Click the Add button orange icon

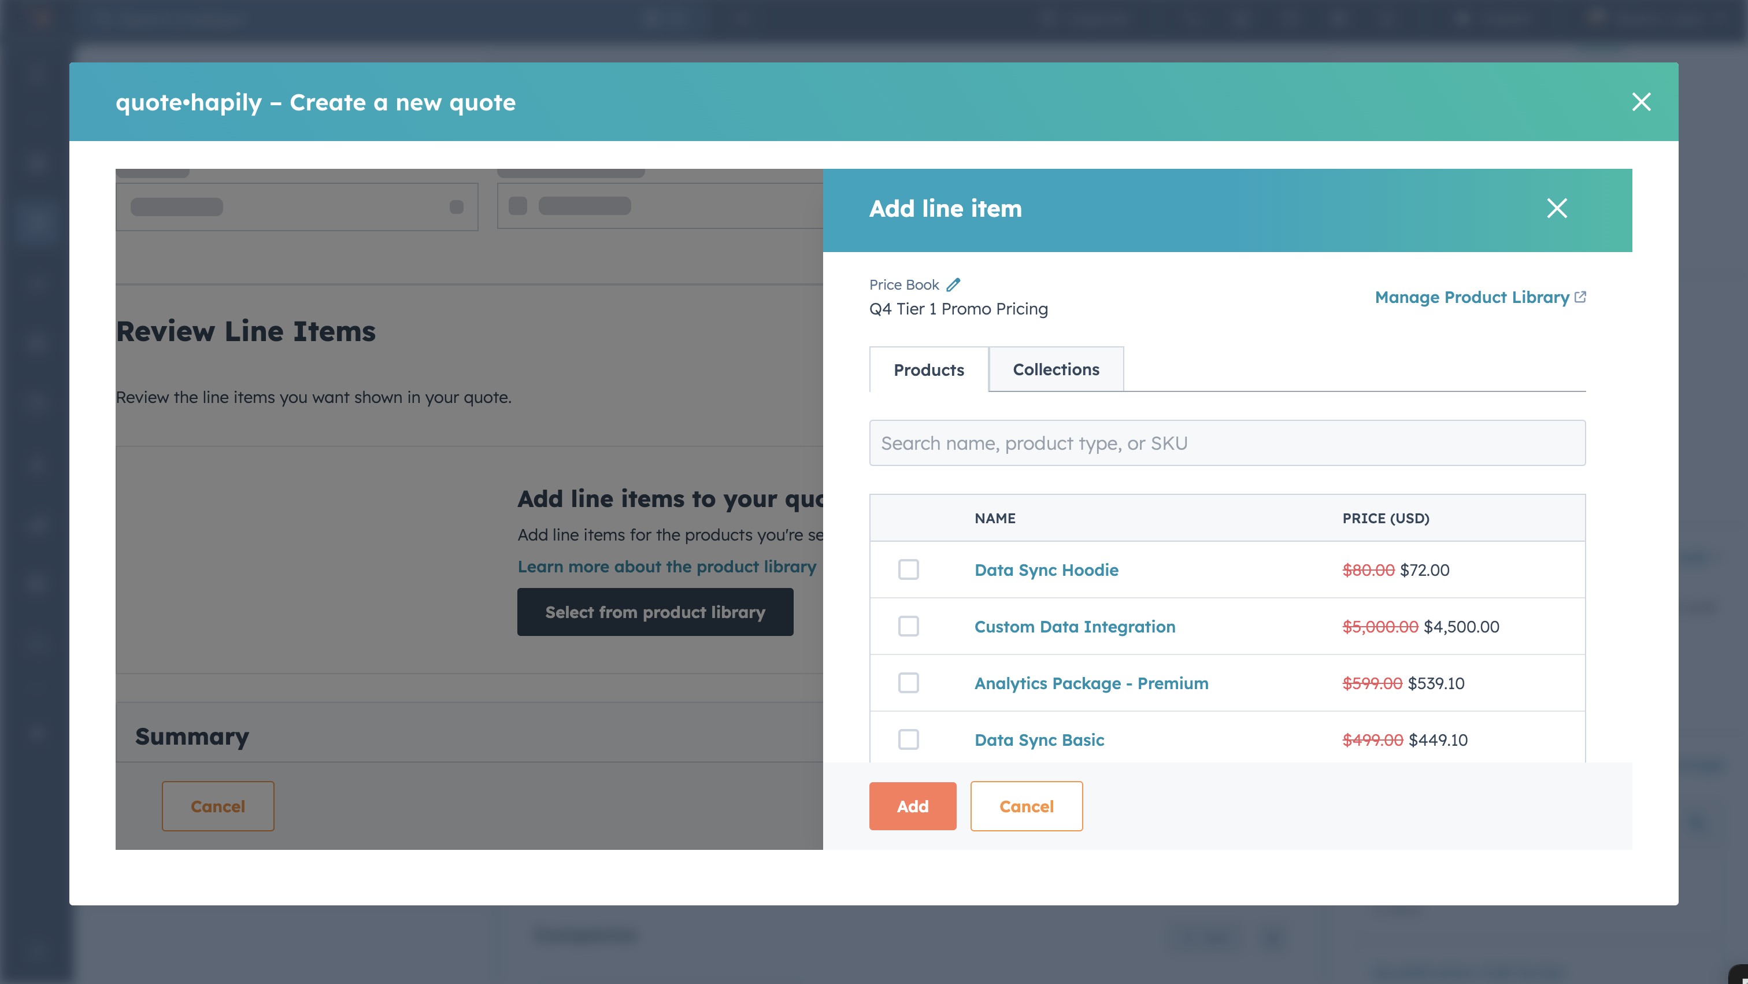point(912,805)
